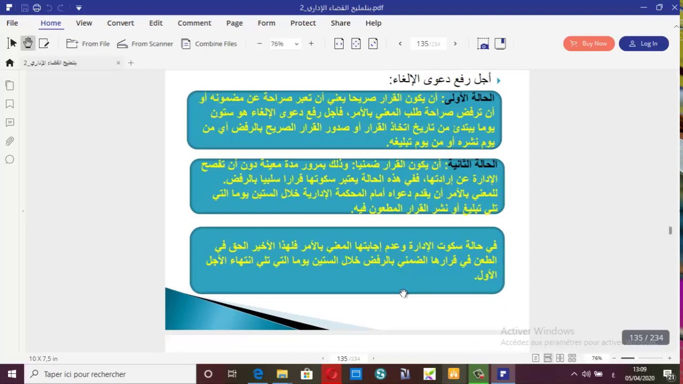683x384 pixels.
Task: Go to previous page in status bar
Action: [323, 358]
